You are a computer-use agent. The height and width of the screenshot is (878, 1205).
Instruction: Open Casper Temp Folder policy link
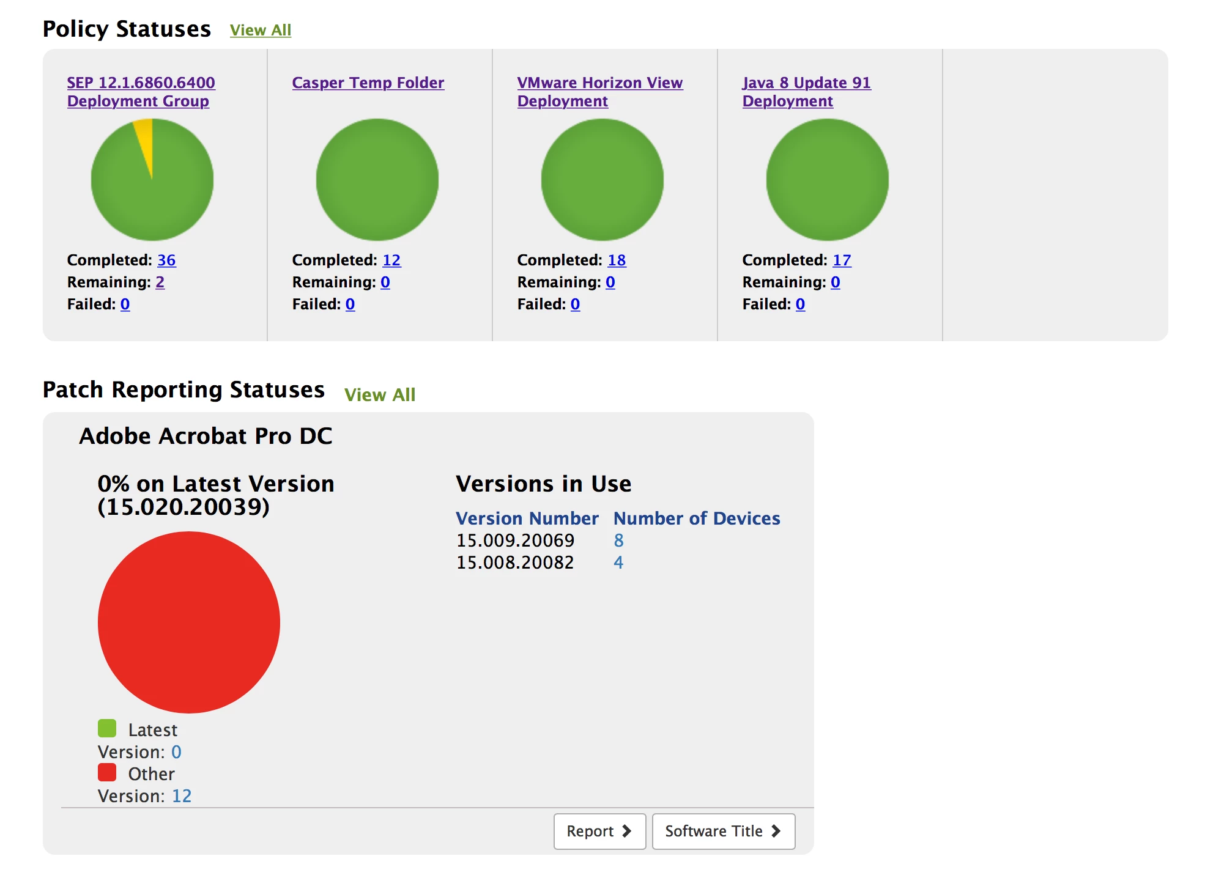click(368, 83)
